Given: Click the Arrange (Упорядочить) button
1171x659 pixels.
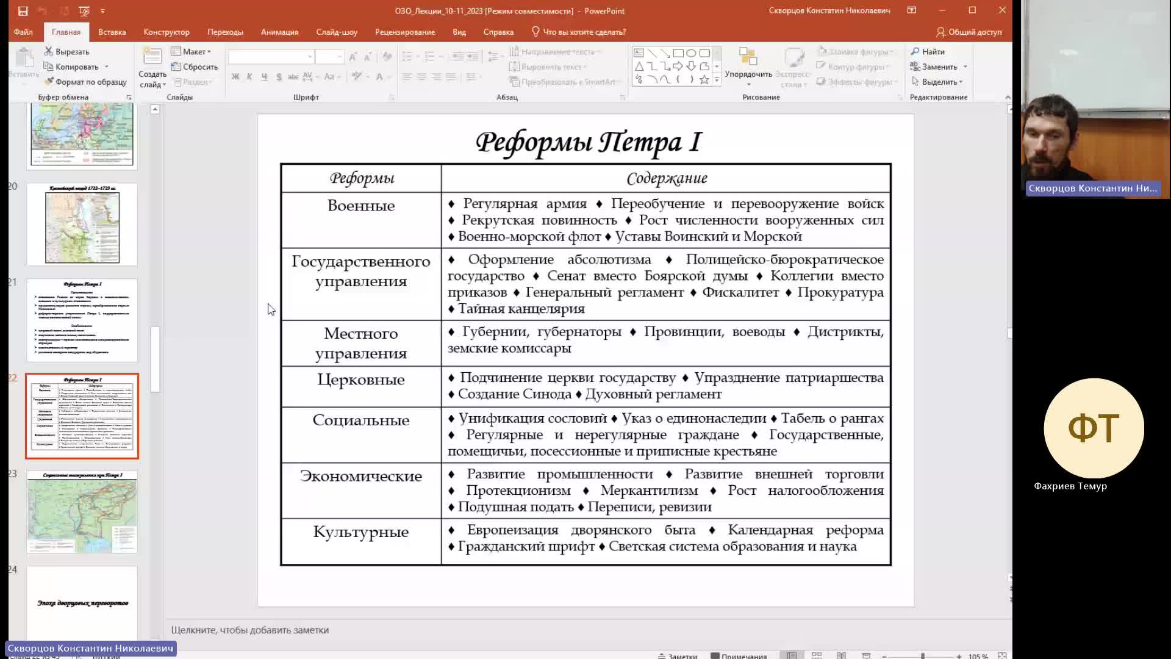Looking at the screenshot, I should pos(748,66).
